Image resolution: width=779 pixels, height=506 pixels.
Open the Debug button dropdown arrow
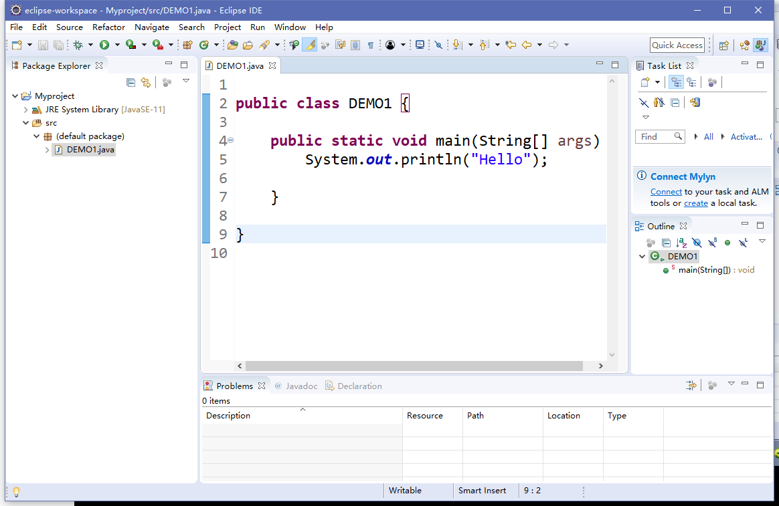coord(90,45)
